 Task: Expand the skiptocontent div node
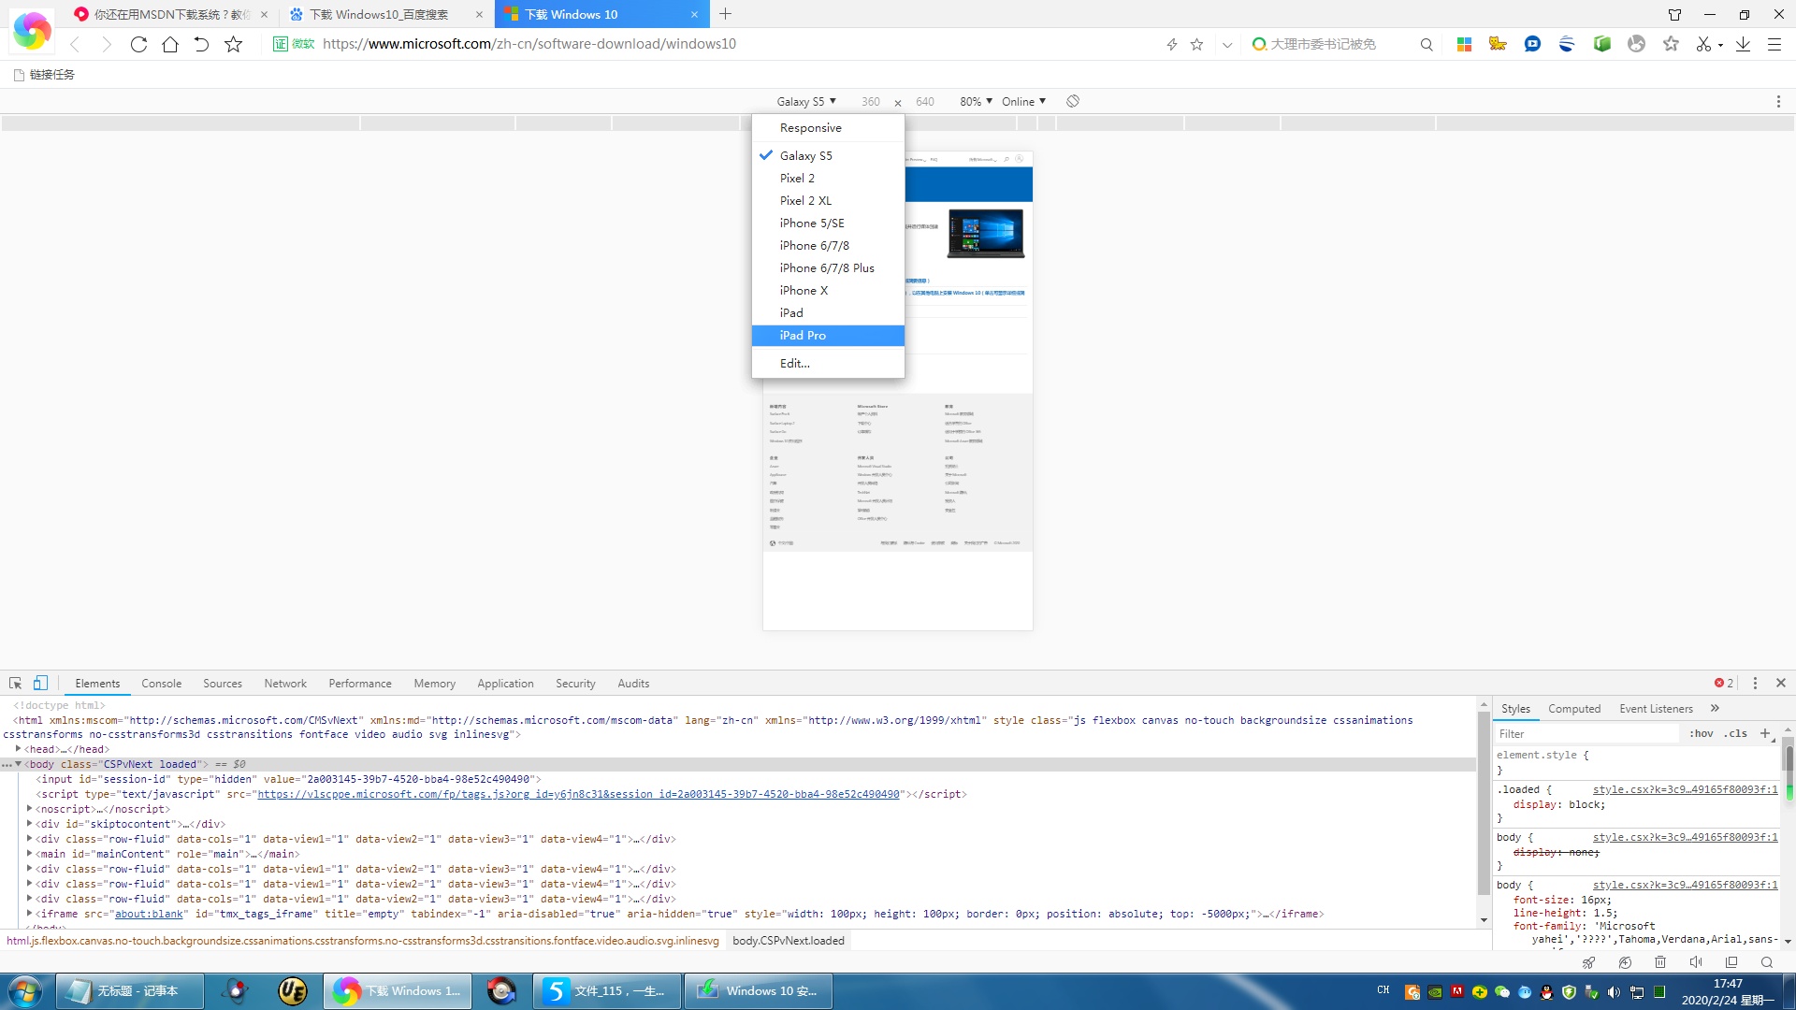tap(30, 824)
